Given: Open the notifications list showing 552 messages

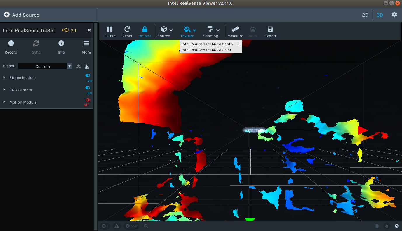Looking at the screenshot, I should 131,226.
